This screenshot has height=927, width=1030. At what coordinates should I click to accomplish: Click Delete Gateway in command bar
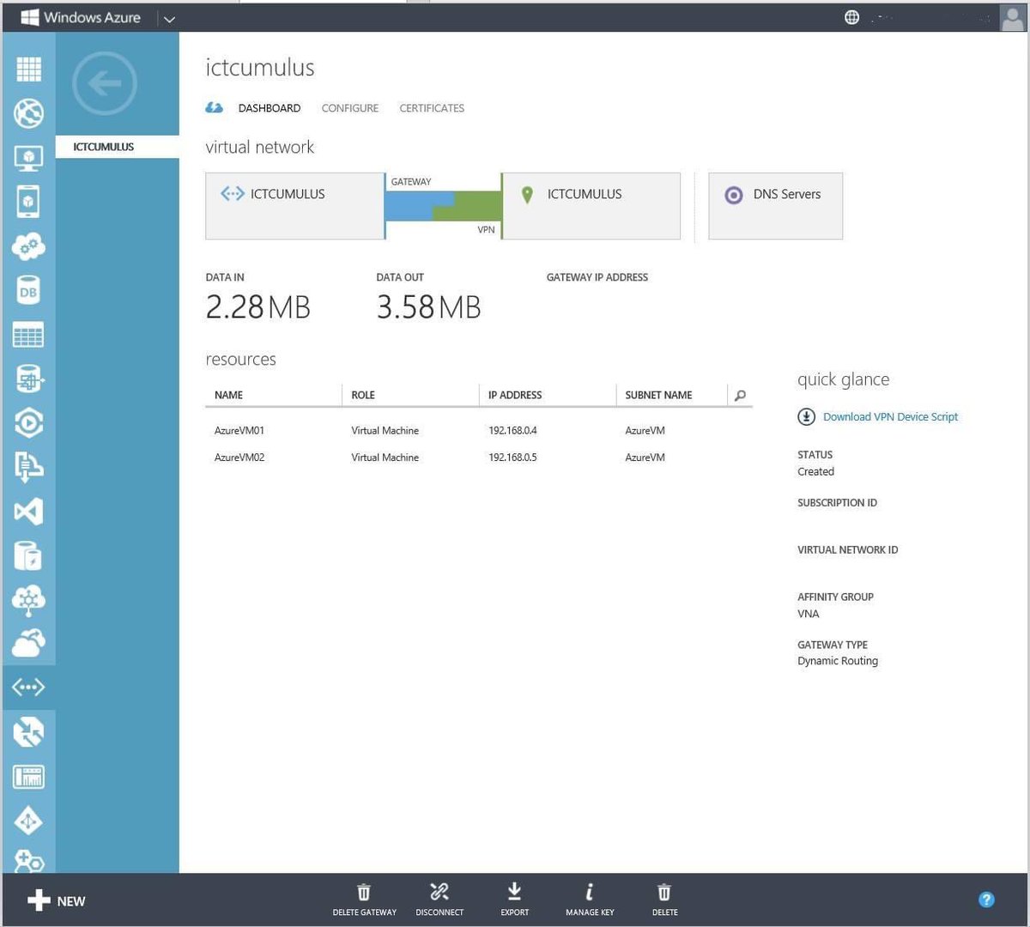tap(365, 900)
